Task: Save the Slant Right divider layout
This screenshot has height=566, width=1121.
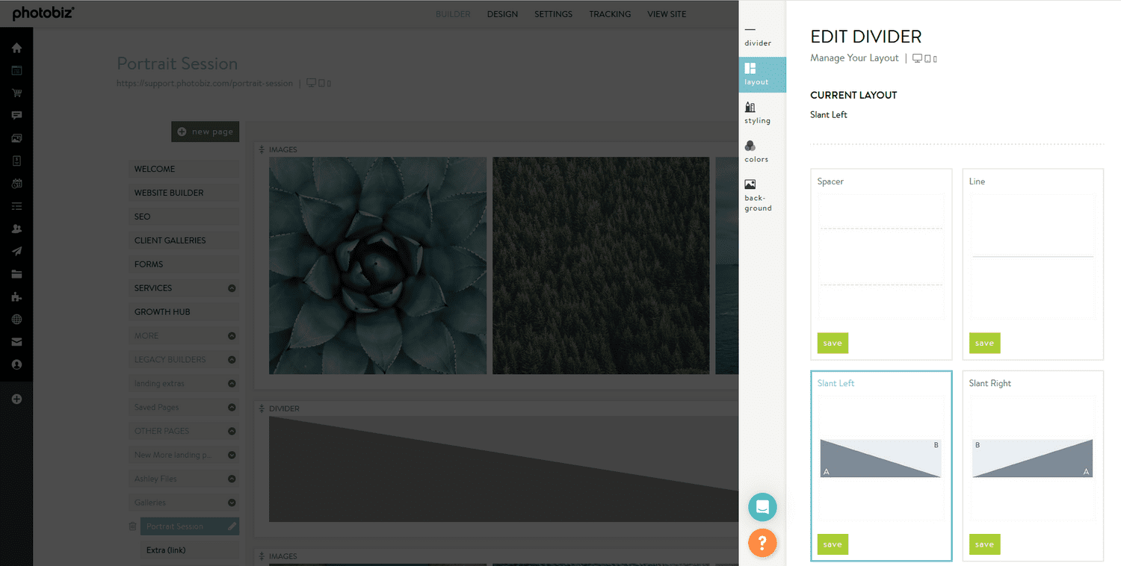Action: click(x=984, y=544)
